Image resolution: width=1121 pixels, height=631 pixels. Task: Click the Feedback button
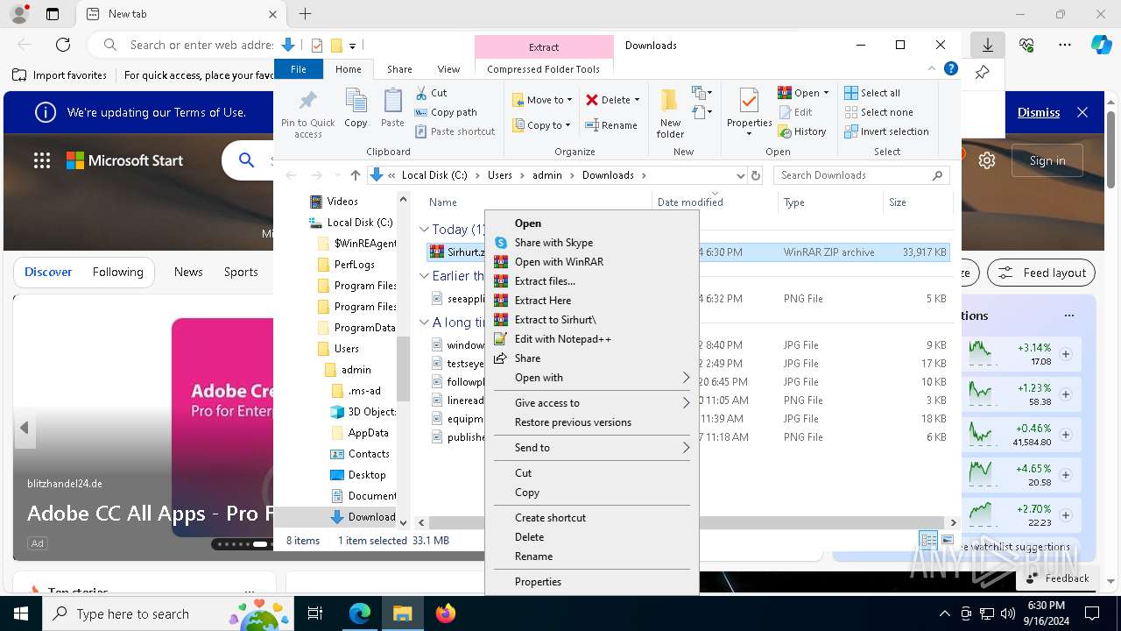tap(1057, 578)
